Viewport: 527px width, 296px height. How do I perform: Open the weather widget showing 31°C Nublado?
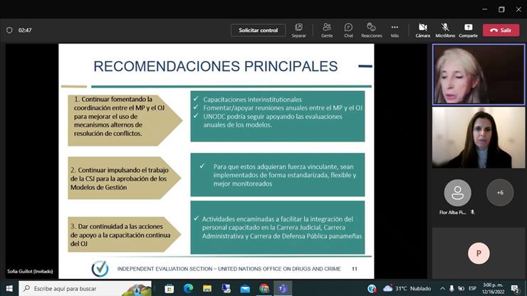(x=407, y=289)
